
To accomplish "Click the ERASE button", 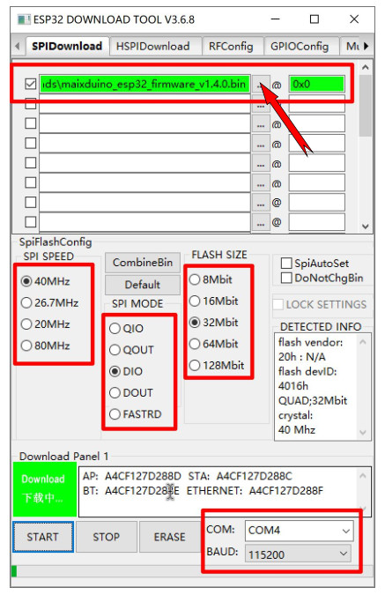I will [169, 537].
